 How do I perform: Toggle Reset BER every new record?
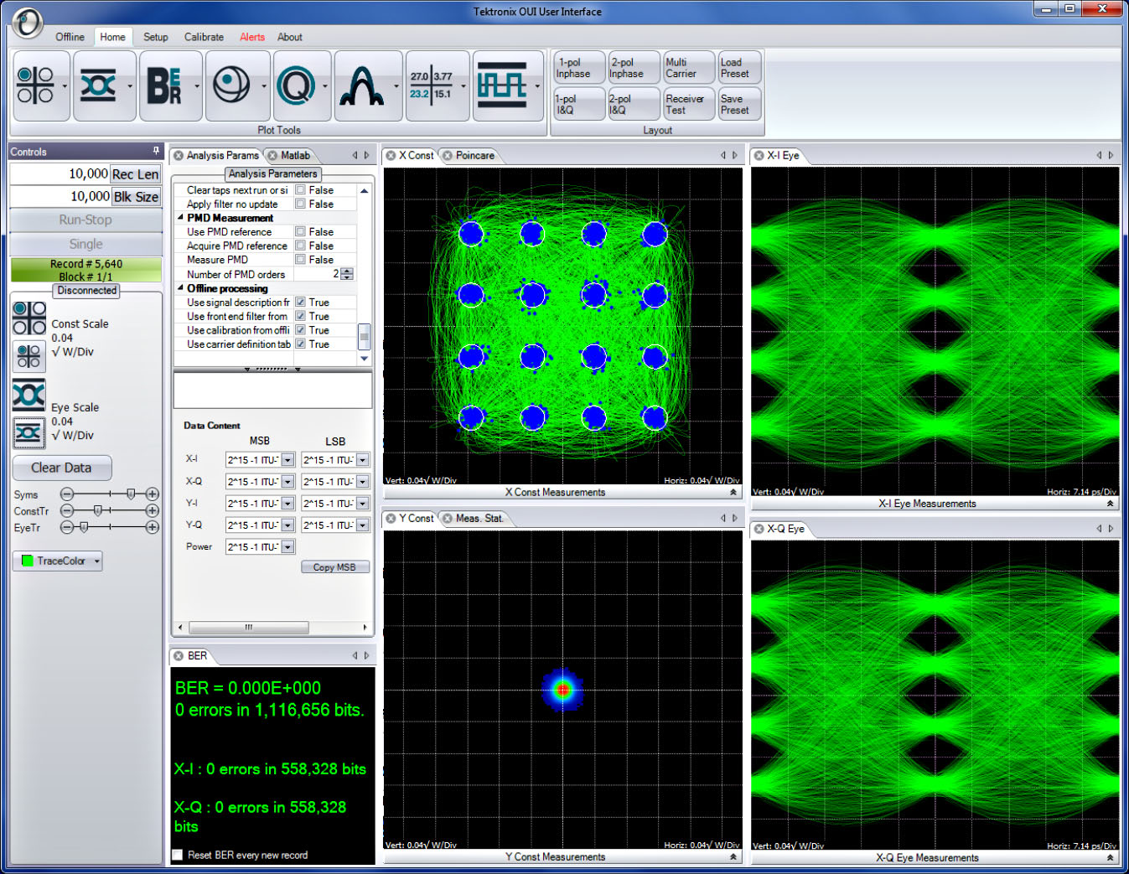click(x=178, y=855)
